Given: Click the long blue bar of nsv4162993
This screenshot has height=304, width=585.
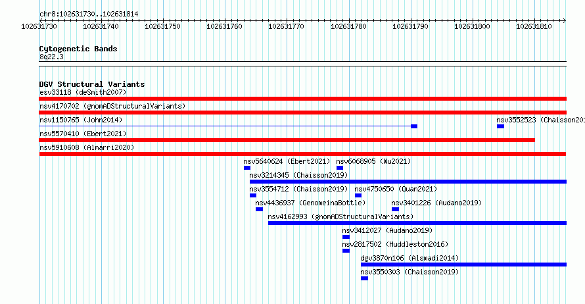Looking at the screenshot, I should click(x=417, y=223).
